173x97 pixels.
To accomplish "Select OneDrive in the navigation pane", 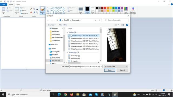I will (53, 44).
